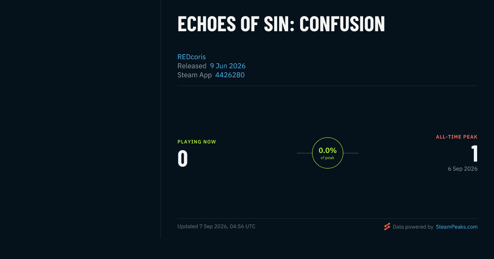Click the 0.0% of peak circle badge
The height and width of the screenshot is (259, 494).
(328, 153)
